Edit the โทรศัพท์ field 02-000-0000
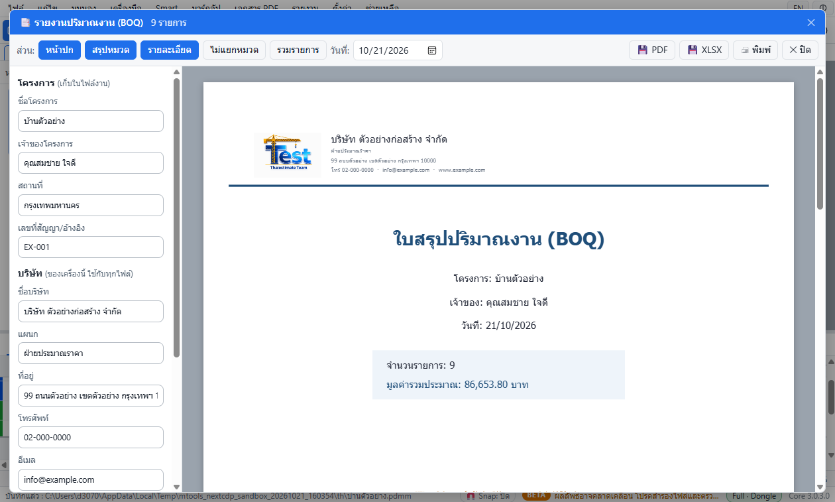This screenshot has height=502, width=835. [91, 438]
